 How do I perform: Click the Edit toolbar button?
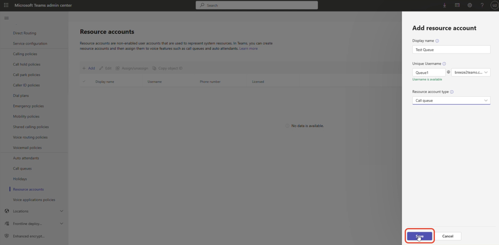(x=105, y=68)
